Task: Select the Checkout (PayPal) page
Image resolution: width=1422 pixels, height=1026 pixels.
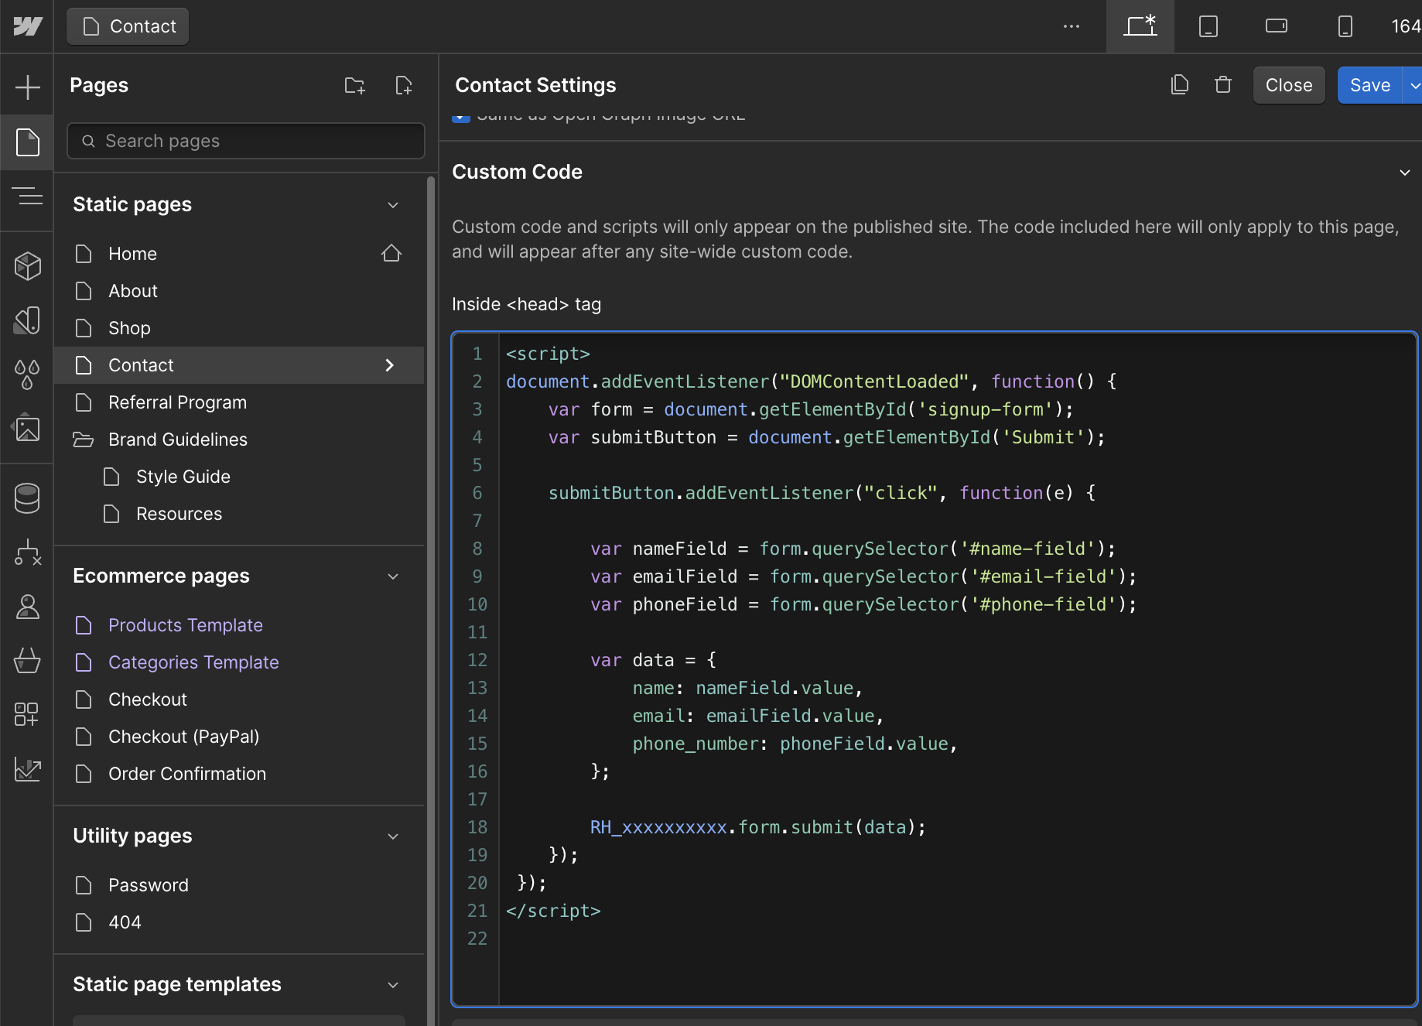Action: (x=239, y=737)
